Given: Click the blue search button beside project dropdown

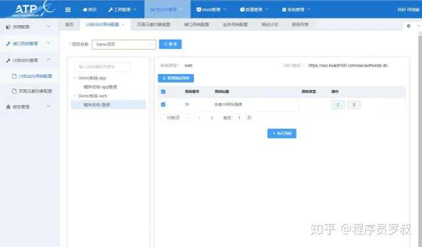Looking at the screenshot, I should point(170,44).
